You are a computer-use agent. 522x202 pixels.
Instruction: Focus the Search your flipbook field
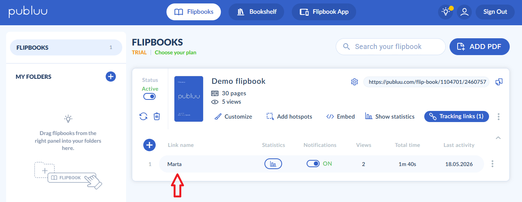391,47
